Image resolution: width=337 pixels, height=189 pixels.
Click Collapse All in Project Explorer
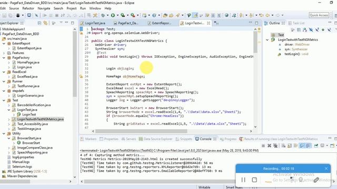click(39, 23)
